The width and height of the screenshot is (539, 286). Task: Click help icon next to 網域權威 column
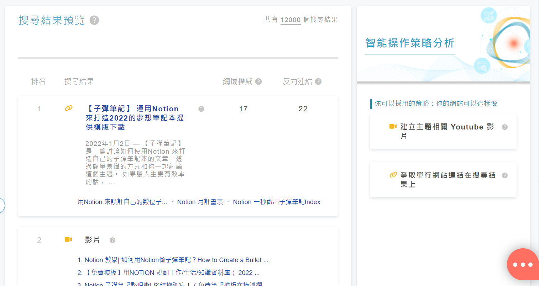tap(258, 81)
